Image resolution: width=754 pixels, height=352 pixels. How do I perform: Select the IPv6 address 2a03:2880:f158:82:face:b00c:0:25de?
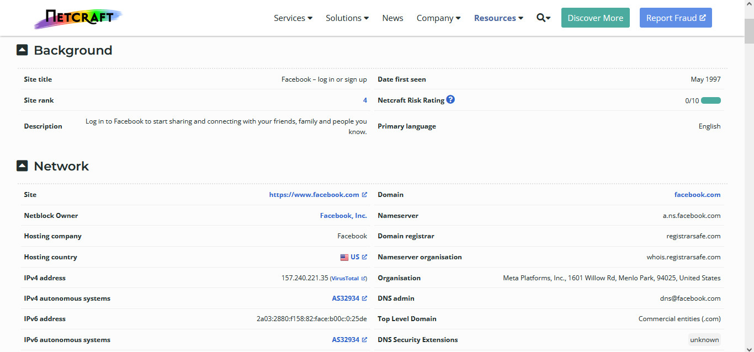pyautogui.click(x=312, y=319)
